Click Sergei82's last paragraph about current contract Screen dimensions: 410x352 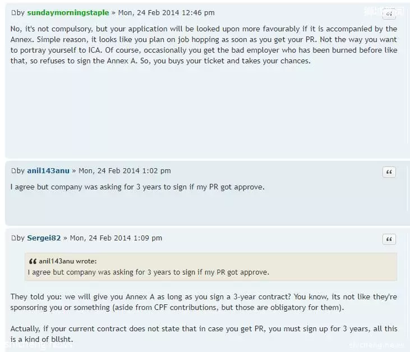pyautogui.click(x=204, y=334)
